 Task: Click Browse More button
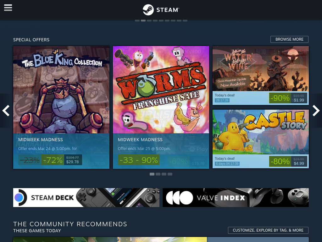tap(289, 39)
